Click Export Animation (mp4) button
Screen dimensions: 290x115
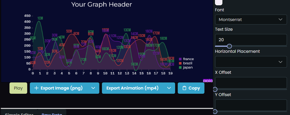pos(133,88)
